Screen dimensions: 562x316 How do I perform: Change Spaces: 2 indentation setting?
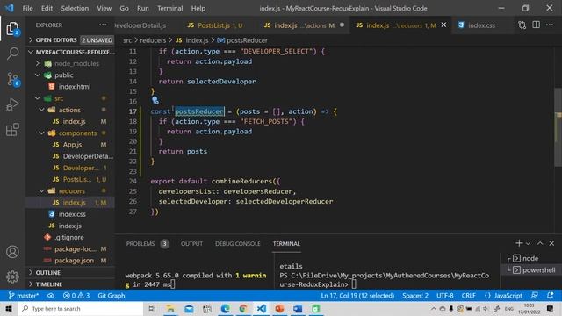click(x=415, y=296)
